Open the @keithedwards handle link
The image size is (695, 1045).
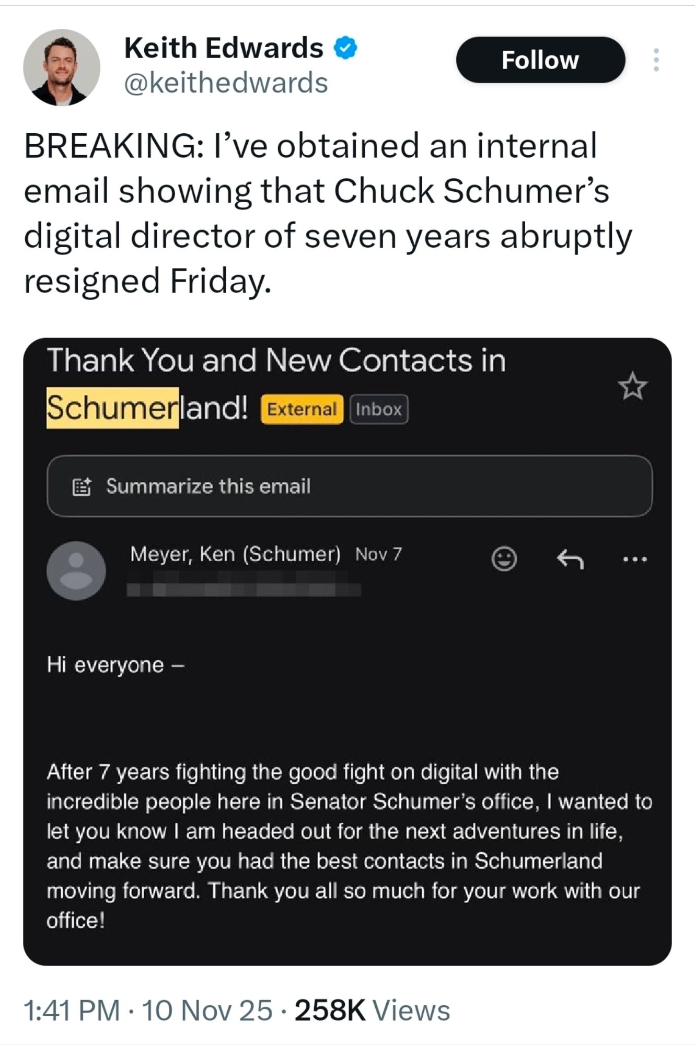pos(226,83)
